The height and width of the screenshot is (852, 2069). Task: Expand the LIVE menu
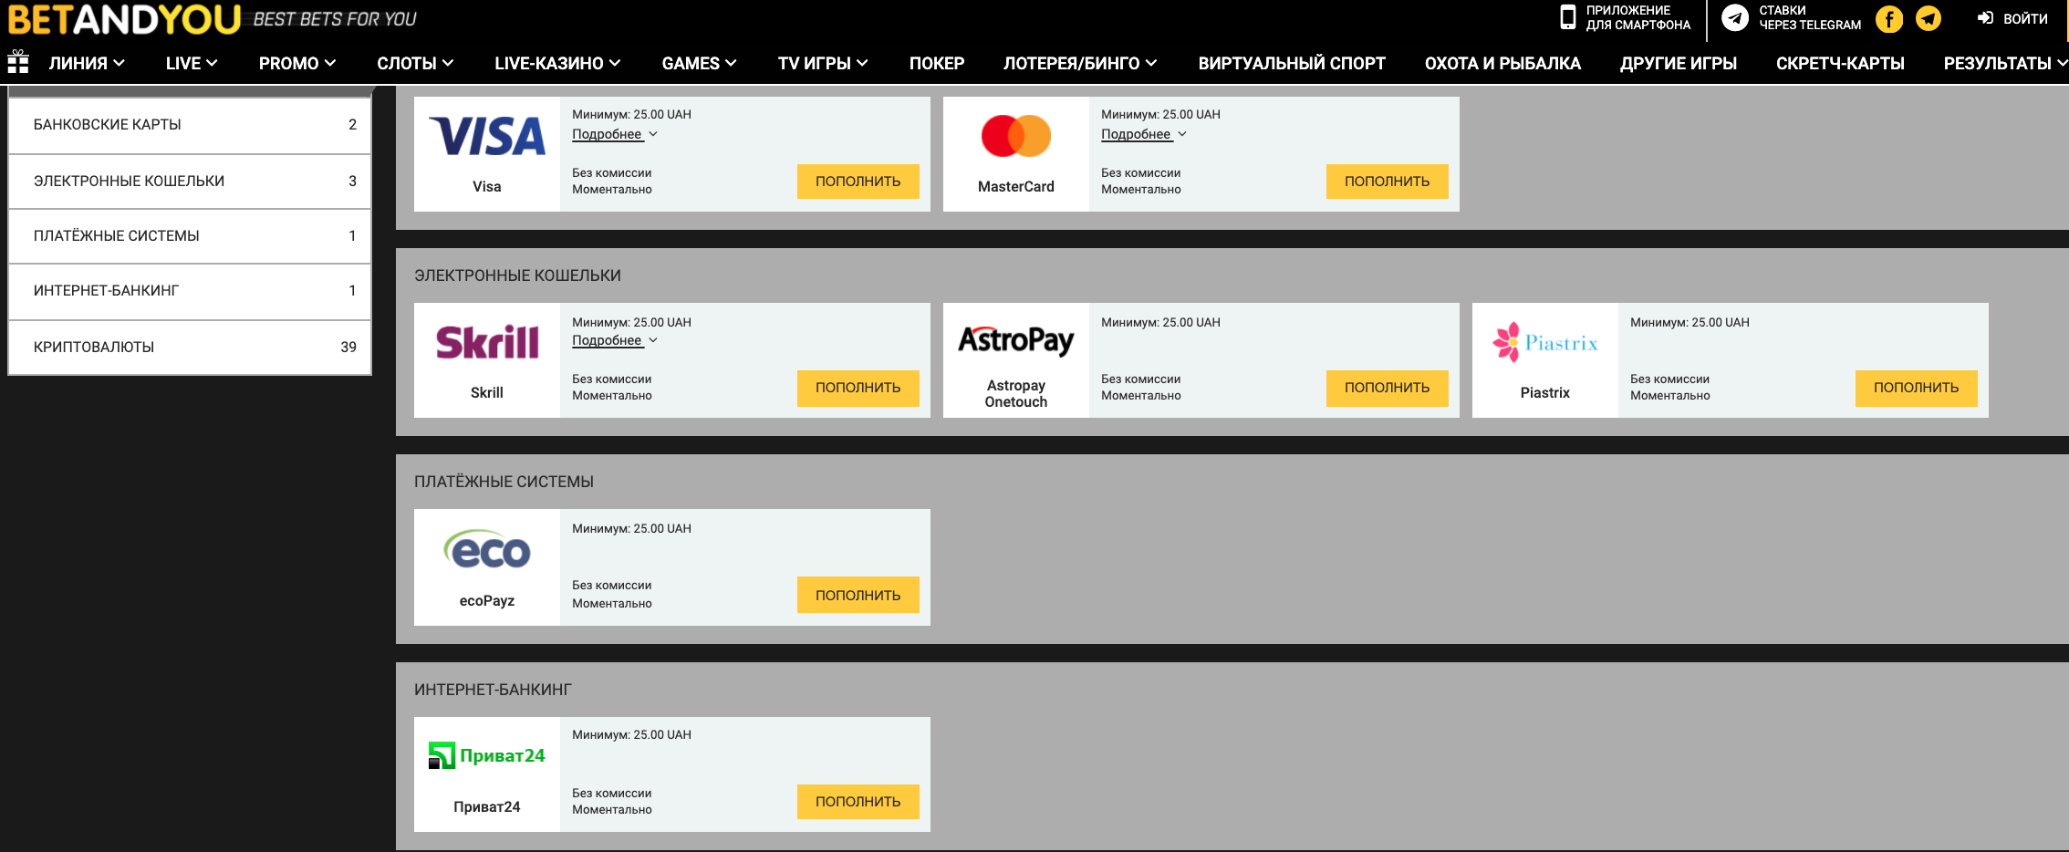point(192,63)
